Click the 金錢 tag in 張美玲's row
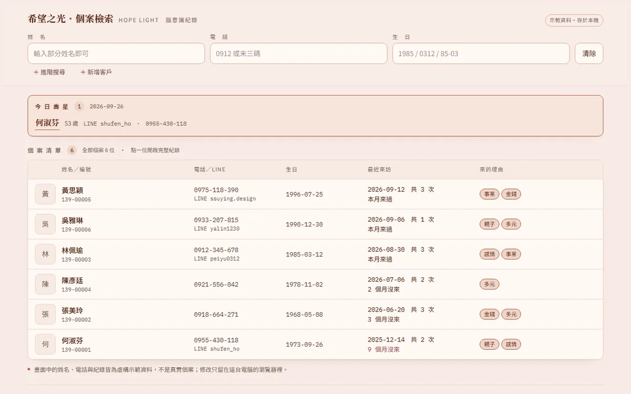Screen dimensions: 631x394 click(x=490, y=314)
